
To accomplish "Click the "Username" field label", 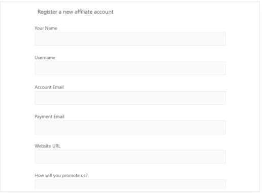I will 45,58.
